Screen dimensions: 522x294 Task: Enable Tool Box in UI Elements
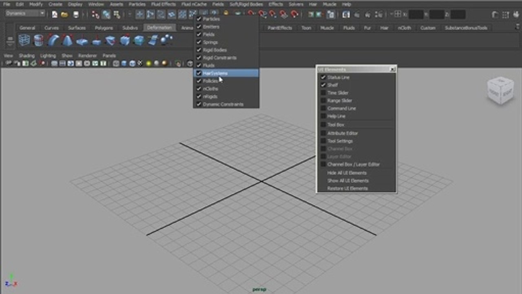(x=323, y=125)
